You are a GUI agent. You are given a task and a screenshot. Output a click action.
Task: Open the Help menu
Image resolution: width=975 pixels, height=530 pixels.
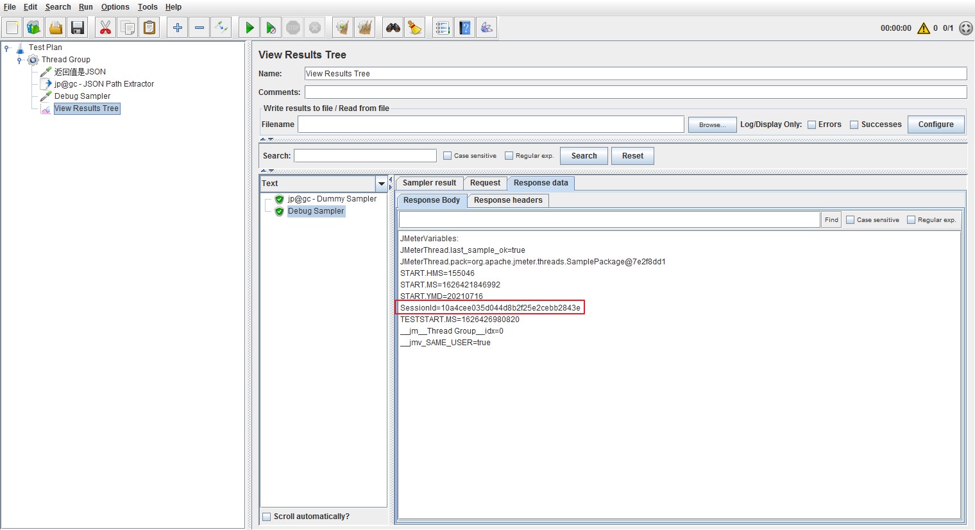click(x=173, y=7)
